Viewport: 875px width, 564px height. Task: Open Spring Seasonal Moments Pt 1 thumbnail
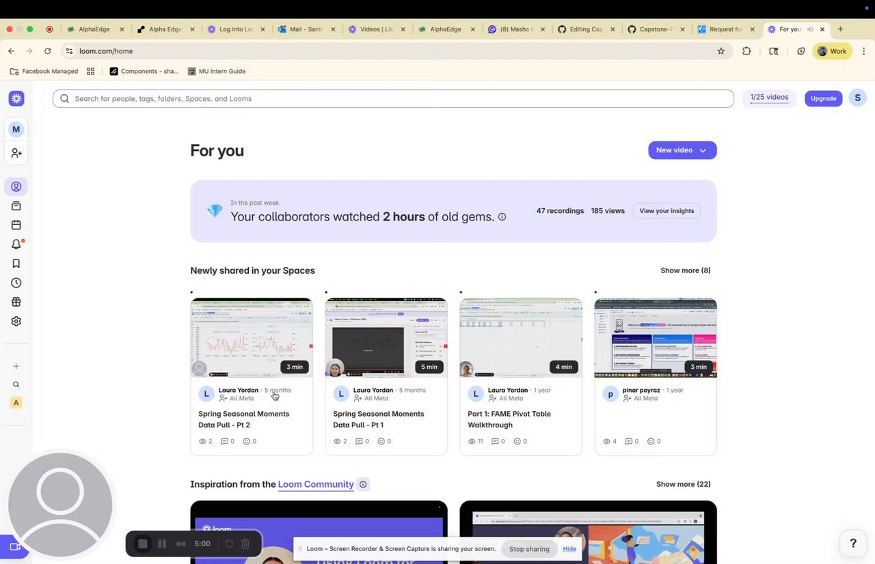386,337
